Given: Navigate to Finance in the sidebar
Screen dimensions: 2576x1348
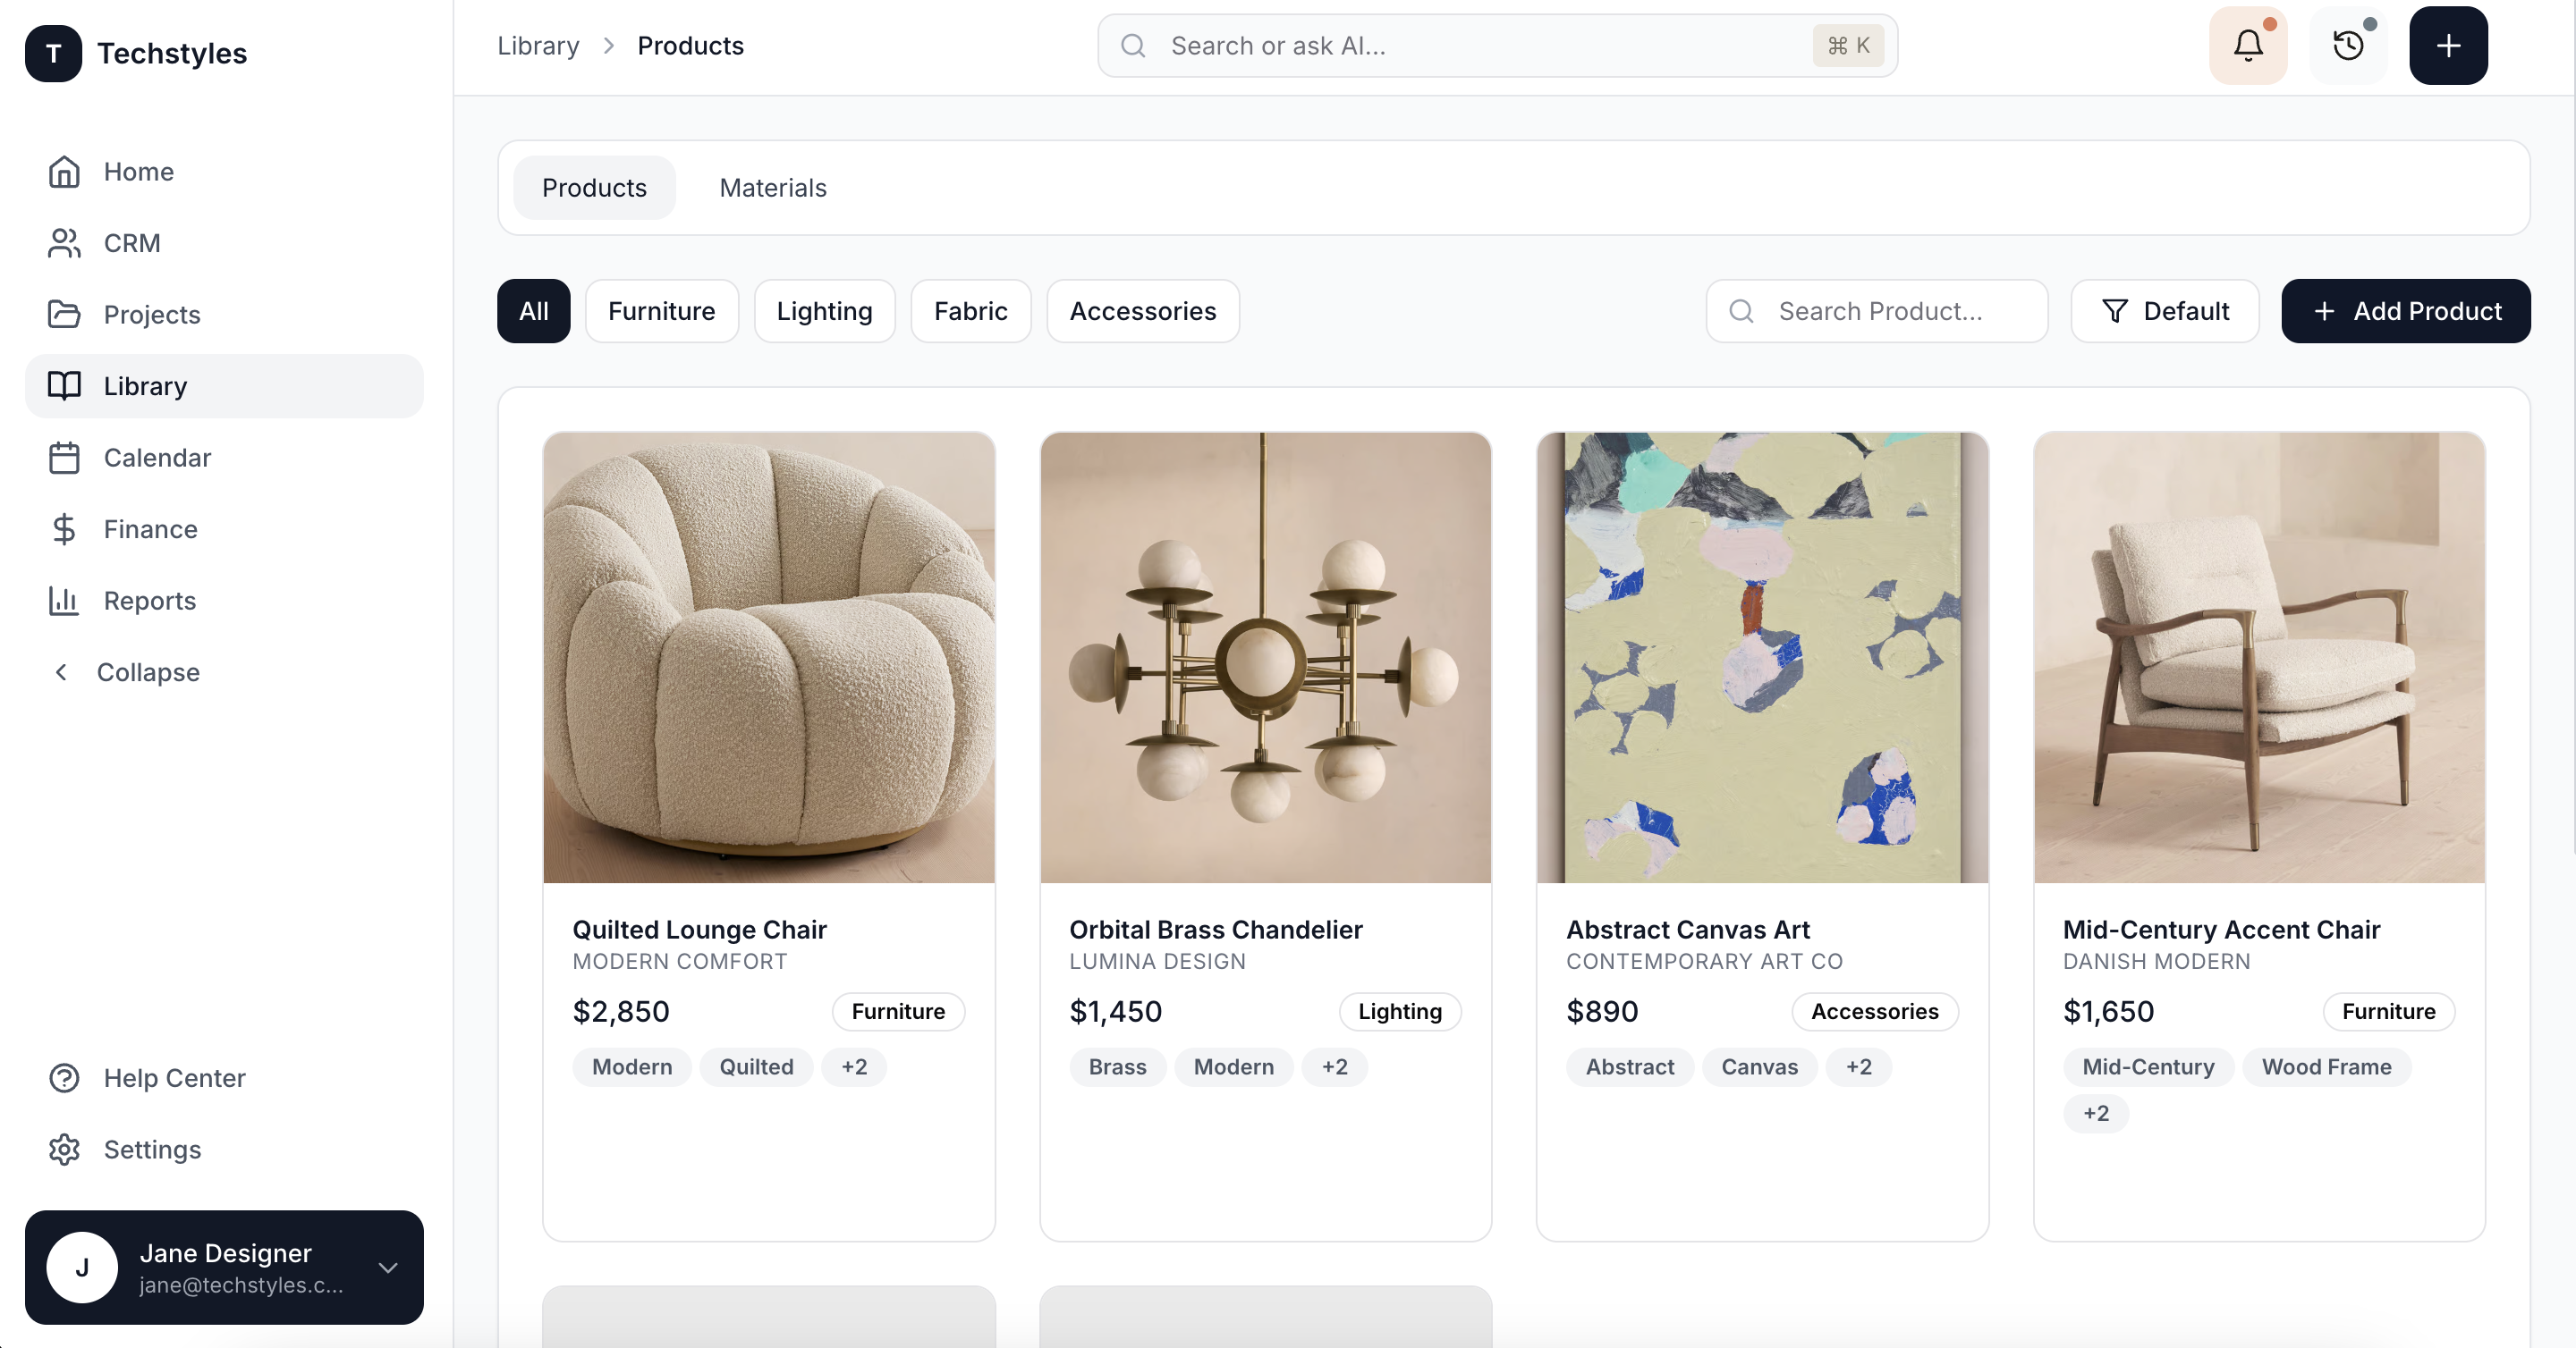Looking at the screenshot, I should [x=150, y=529].
